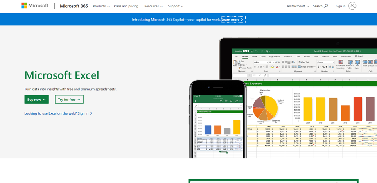Click the Borders icon in laptop Excel Font group
The image size is (377, 183).
pos(267,67)
